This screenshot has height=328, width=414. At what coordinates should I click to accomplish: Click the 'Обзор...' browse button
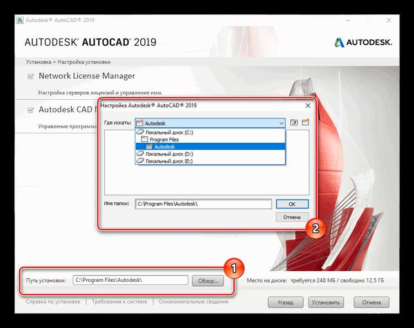coord(208,281)
